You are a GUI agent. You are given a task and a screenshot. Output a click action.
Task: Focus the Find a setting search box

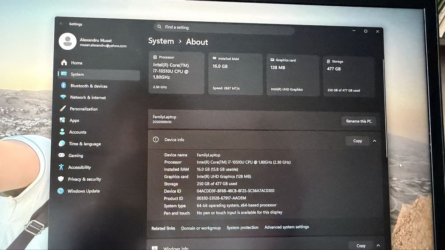(x=224, y=28)
